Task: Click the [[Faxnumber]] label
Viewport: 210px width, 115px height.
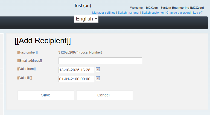Action: 28,52
